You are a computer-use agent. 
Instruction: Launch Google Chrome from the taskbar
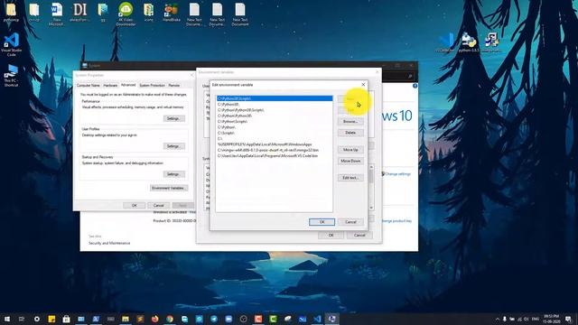click(x=170, y=319)
